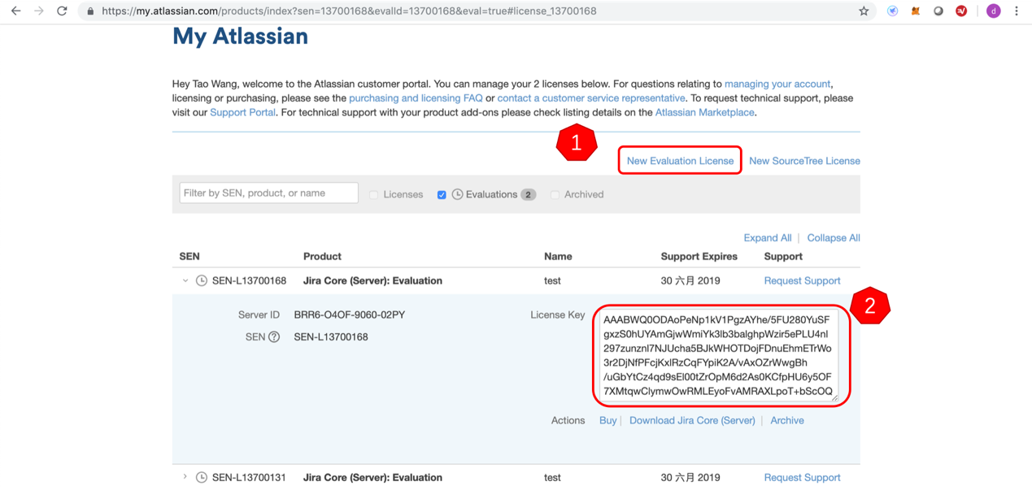Focus the Filter by SEN search field
This screenshot has width=1032, height=490.
[268, 193]
